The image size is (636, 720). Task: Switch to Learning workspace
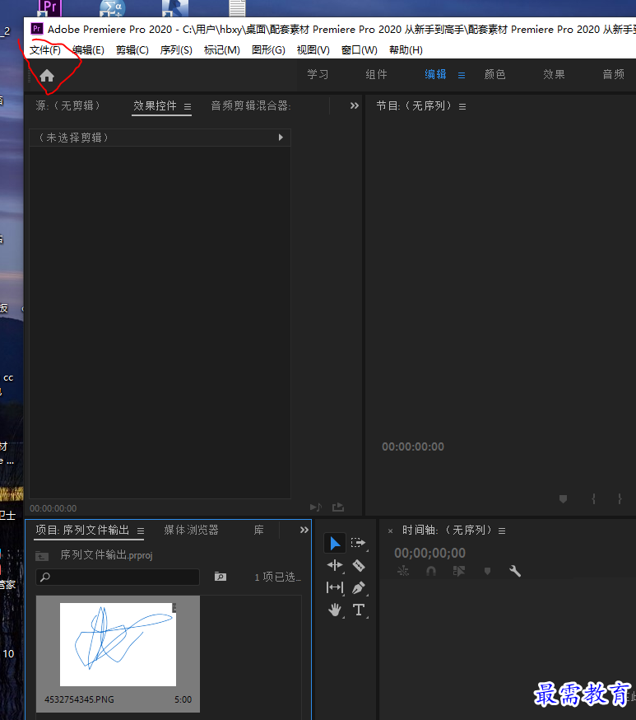click(x=318, y=74)
